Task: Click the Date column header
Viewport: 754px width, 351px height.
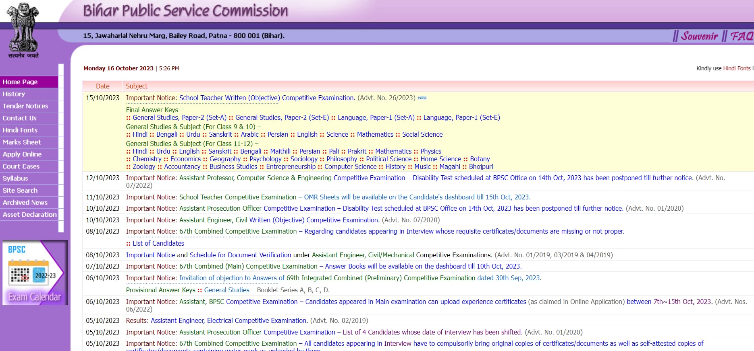Action: pos(103,86)
